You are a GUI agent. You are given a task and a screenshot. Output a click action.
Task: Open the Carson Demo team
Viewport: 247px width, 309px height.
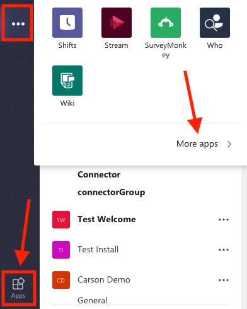pos(104,280)
